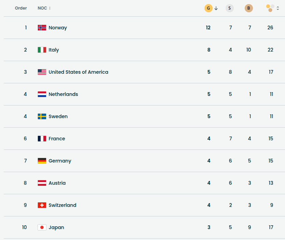This screenshot has height=240, width=285.
Task: Click the Netherlands flag icon
Action: click(42, 94)
